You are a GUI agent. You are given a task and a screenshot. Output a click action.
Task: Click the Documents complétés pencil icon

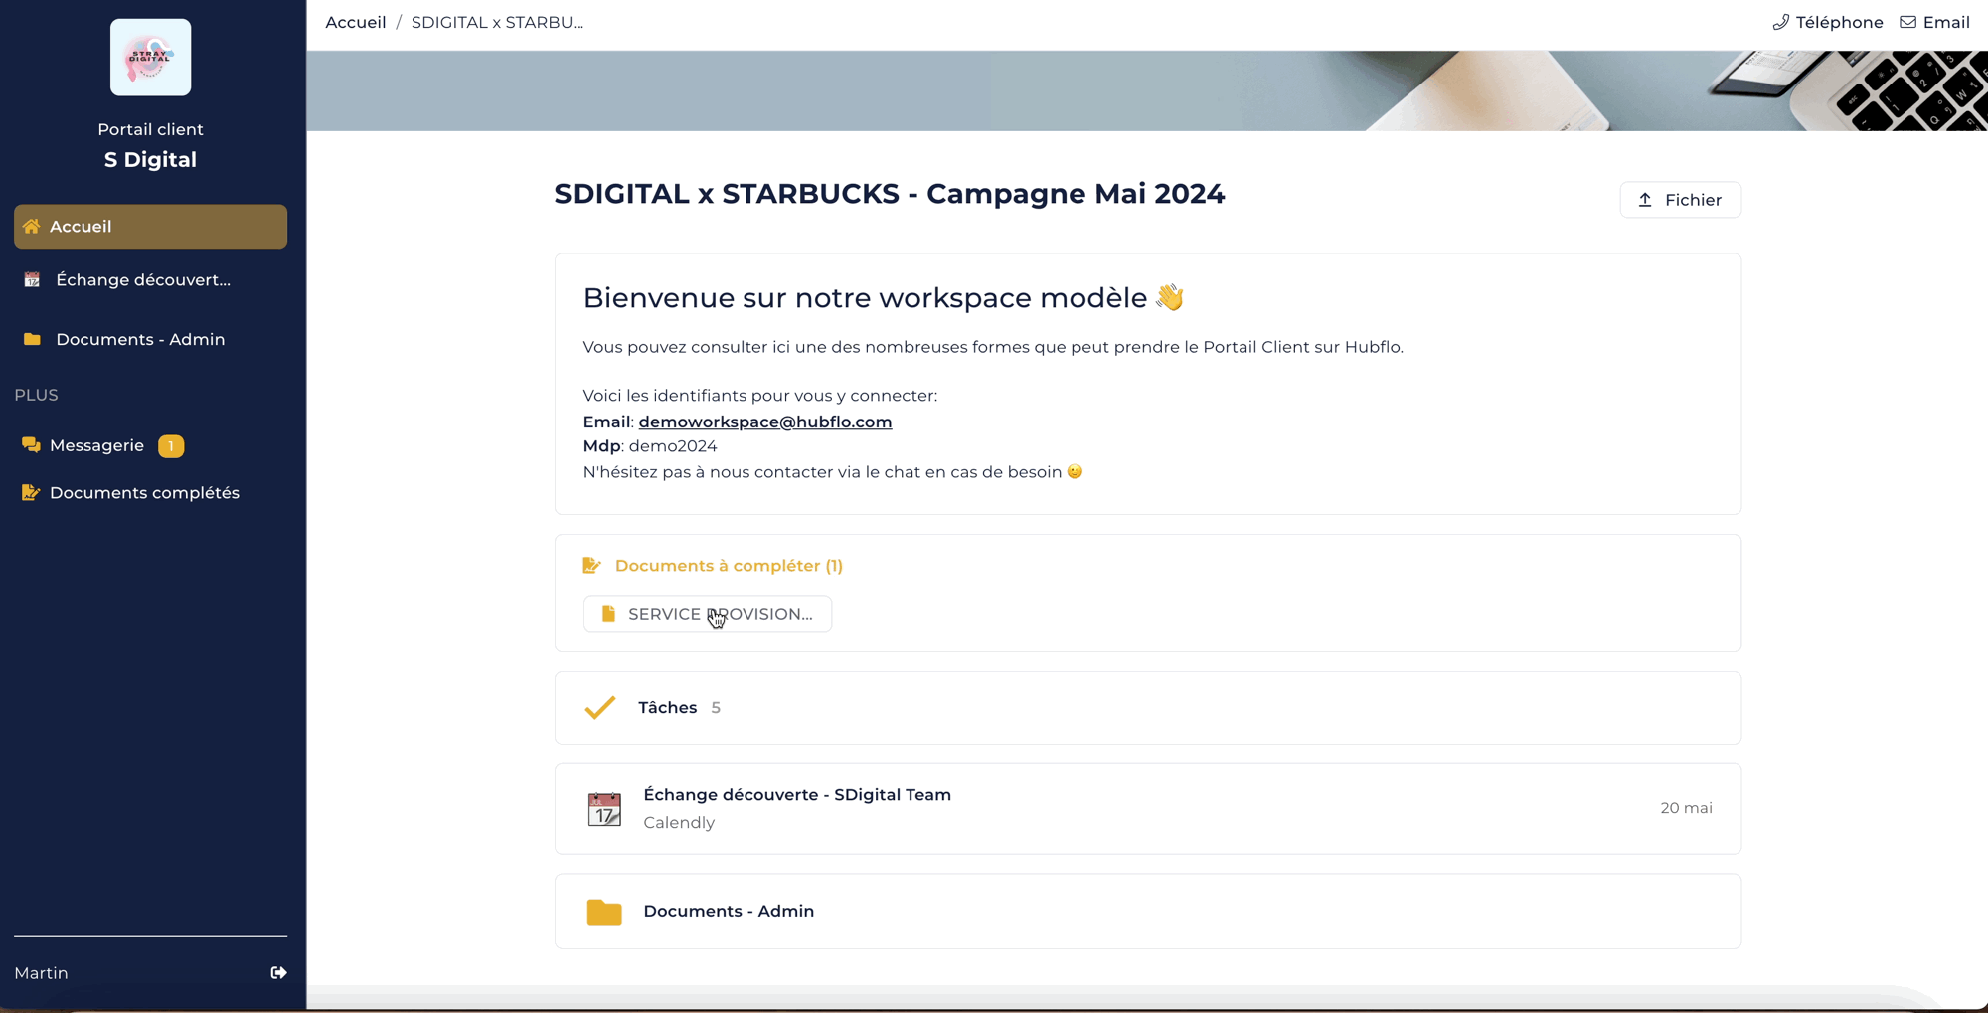click(31, 493)
